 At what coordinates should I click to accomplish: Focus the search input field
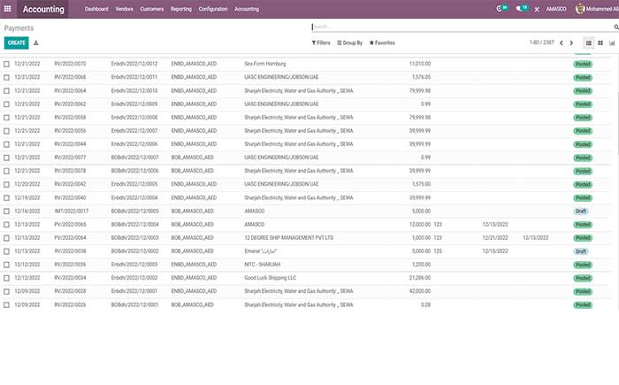[461, 27]
